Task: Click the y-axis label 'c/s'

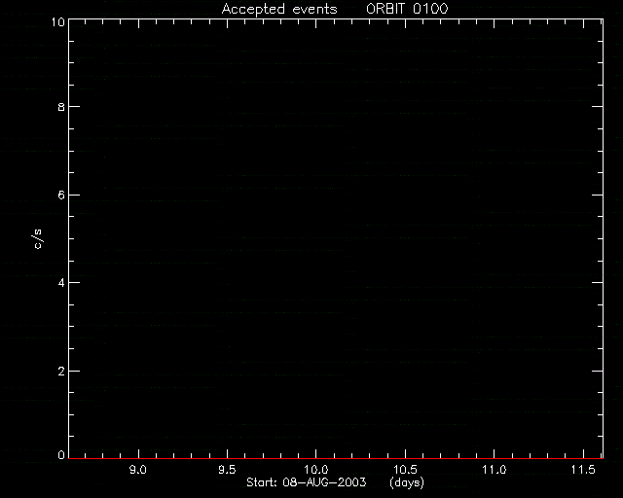Action: (x=38, y=239)
